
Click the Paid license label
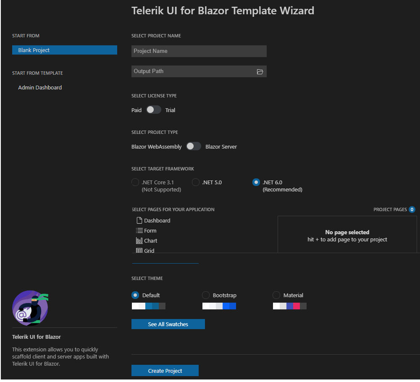click(x=136, y=110)
